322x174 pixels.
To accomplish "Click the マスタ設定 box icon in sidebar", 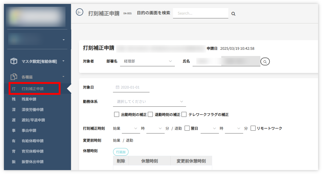I will click(14, 61).
